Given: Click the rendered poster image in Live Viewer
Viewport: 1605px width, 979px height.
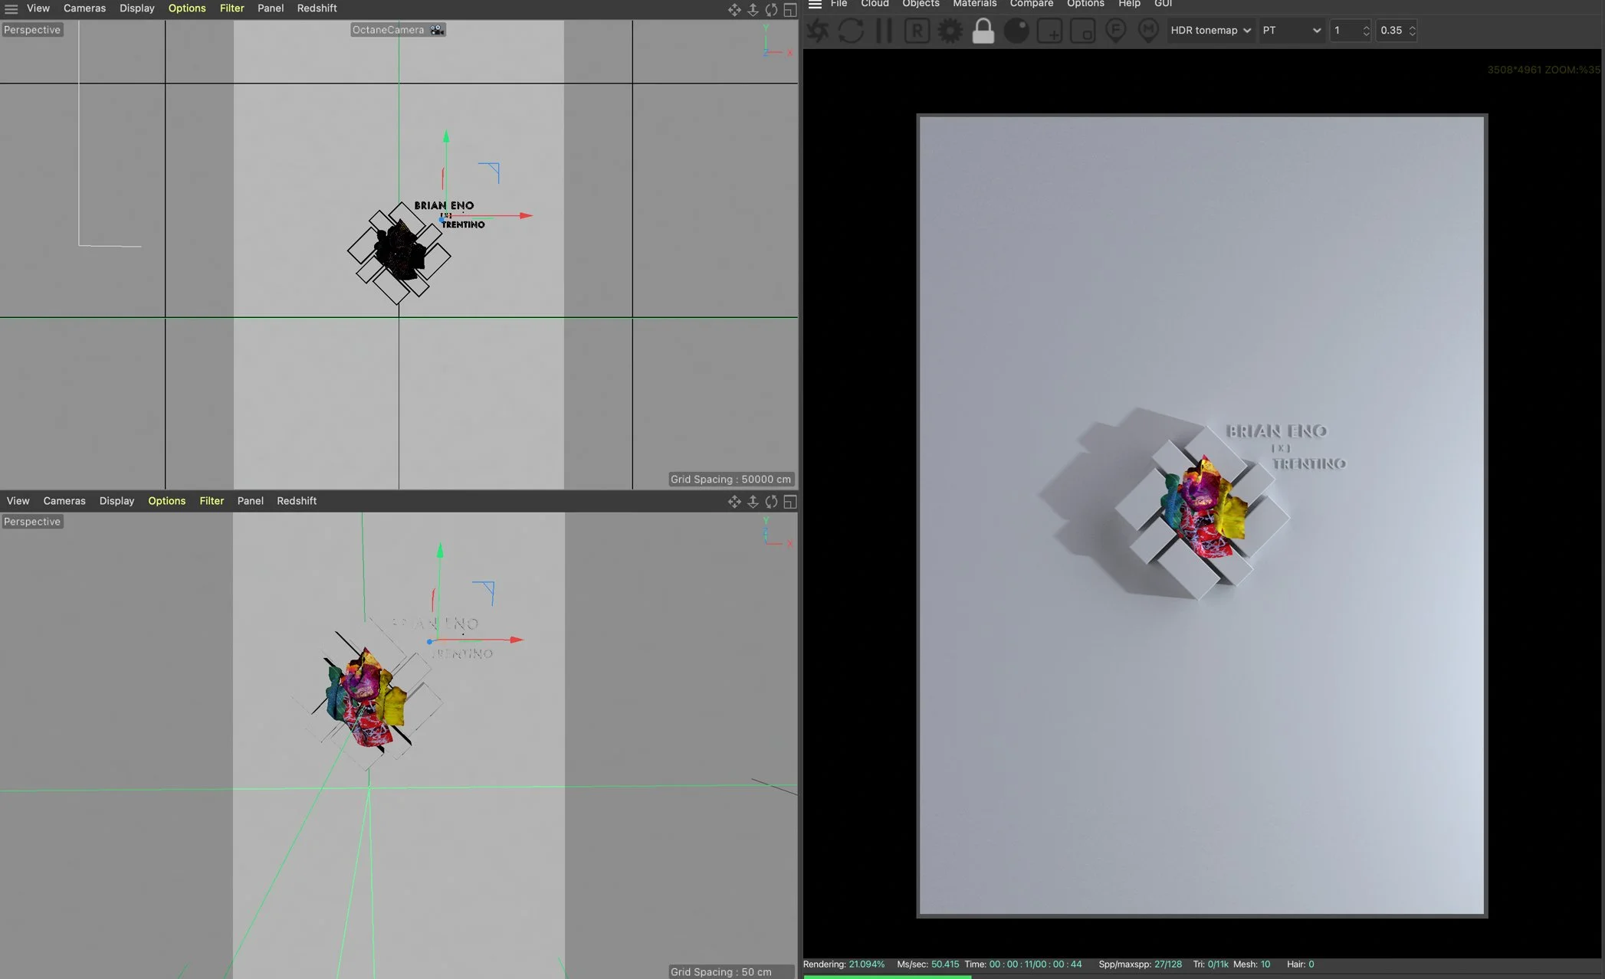Looking at the screenshot, I should pos(1202,516).
